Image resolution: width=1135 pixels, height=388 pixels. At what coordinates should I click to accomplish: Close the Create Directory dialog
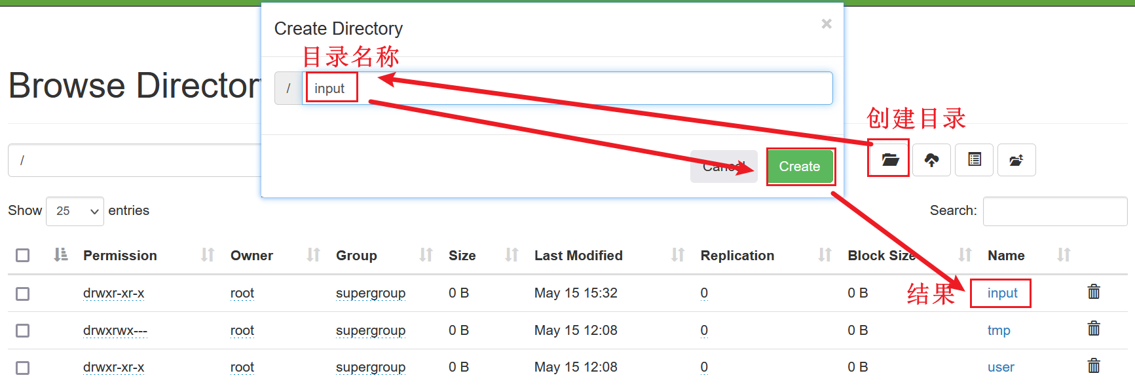click(827, 24)
